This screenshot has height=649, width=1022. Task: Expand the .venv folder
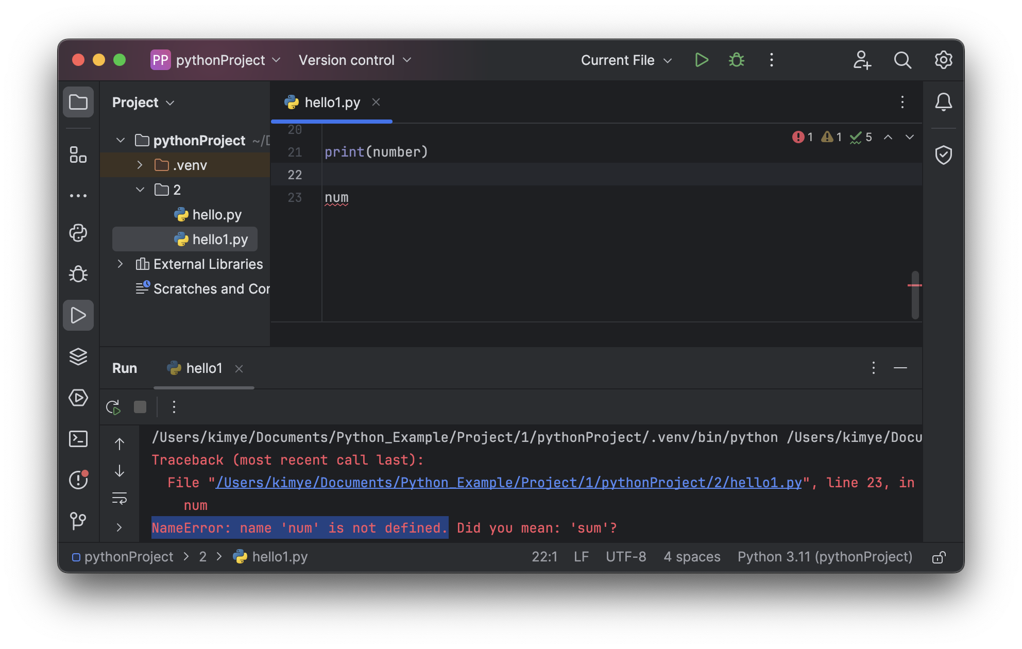[x=140, y=165]
